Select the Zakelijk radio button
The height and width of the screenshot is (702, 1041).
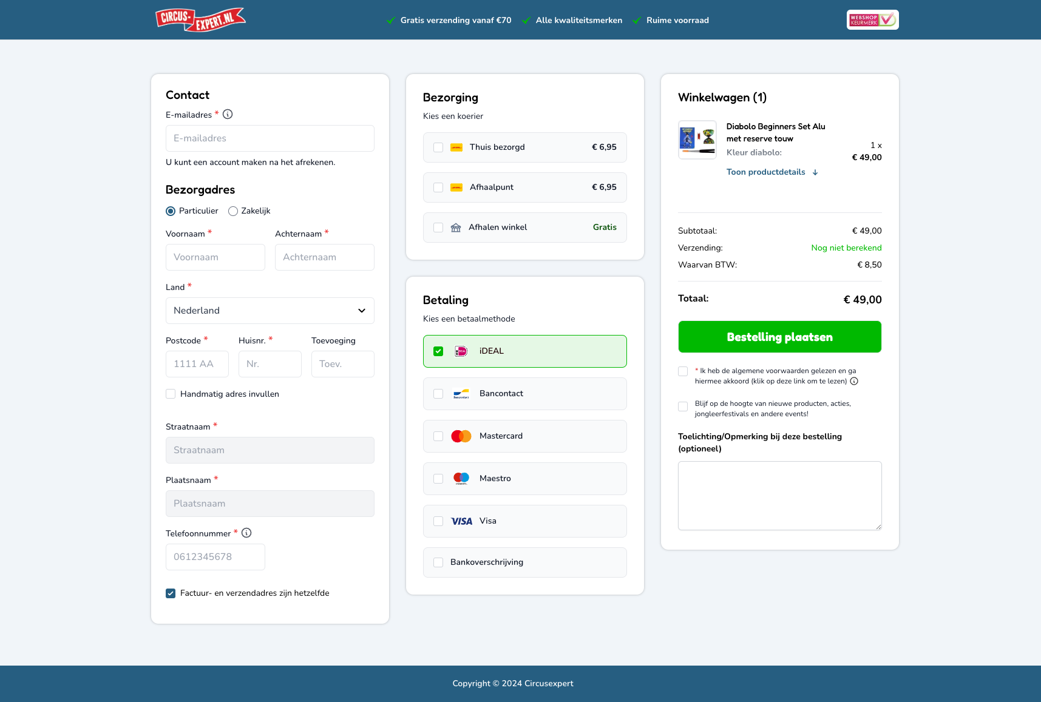click(x=233, y=211)
